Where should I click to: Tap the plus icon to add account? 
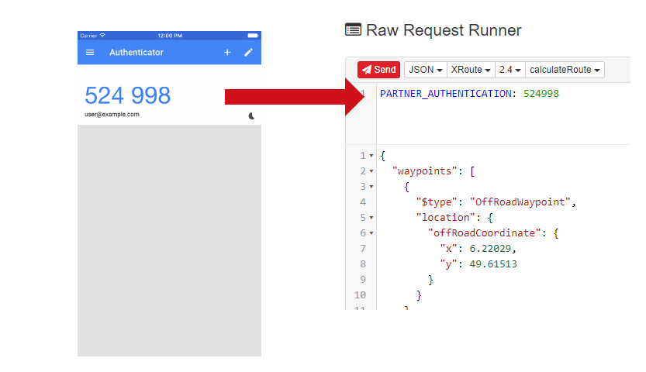tap(227, 53)
